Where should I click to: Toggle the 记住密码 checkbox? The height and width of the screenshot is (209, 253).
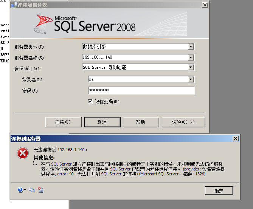(90, 101)
